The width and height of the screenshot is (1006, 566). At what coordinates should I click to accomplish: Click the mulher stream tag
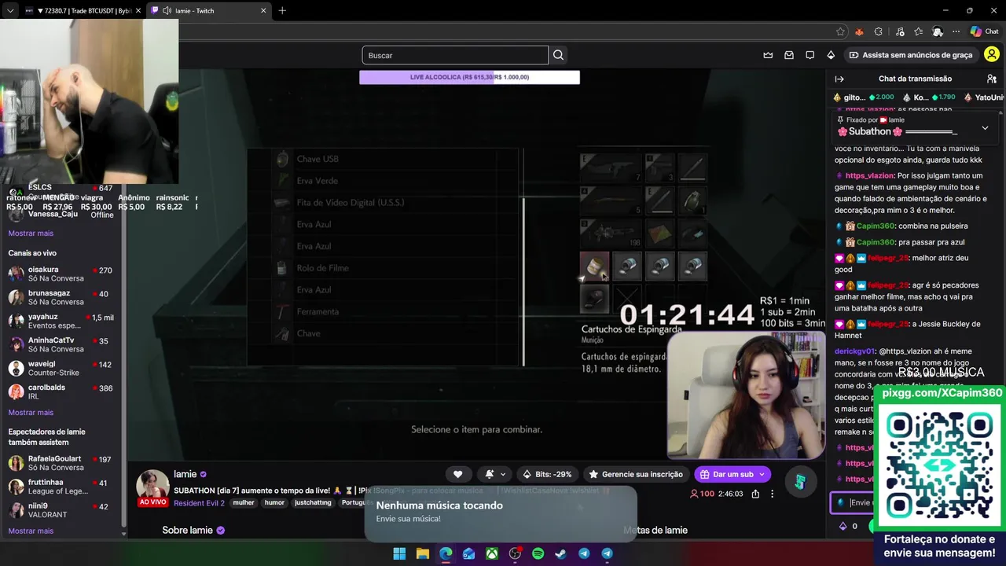click(244, 503)
